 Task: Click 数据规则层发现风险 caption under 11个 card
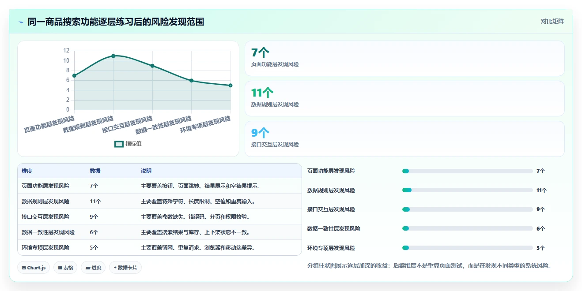click(x=275, y=104)
